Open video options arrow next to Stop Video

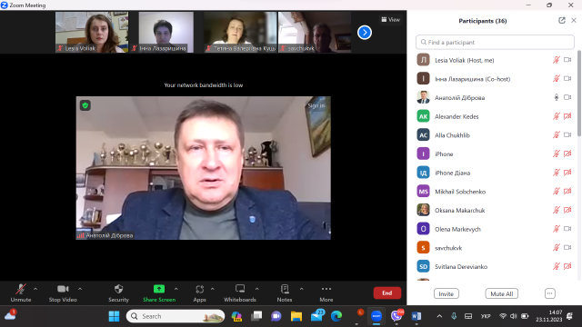point(80,289)
